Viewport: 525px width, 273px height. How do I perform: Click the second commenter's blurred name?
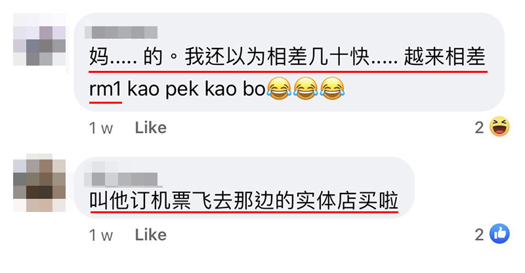pos(121,179)
